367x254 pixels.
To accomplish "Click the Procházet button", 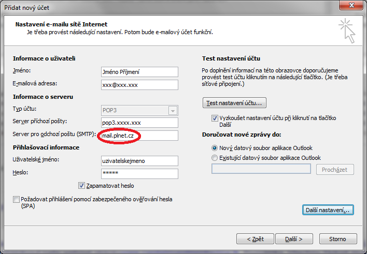I will pos(335,170).
